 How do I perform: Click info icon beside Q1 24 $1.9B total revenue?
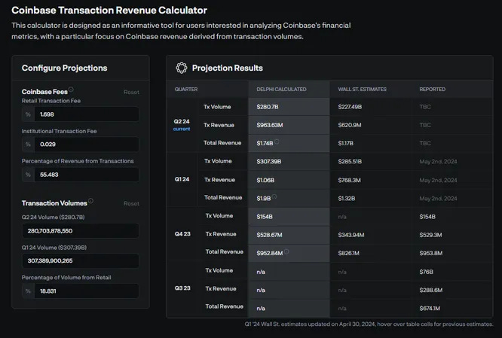tap(274, 196)
